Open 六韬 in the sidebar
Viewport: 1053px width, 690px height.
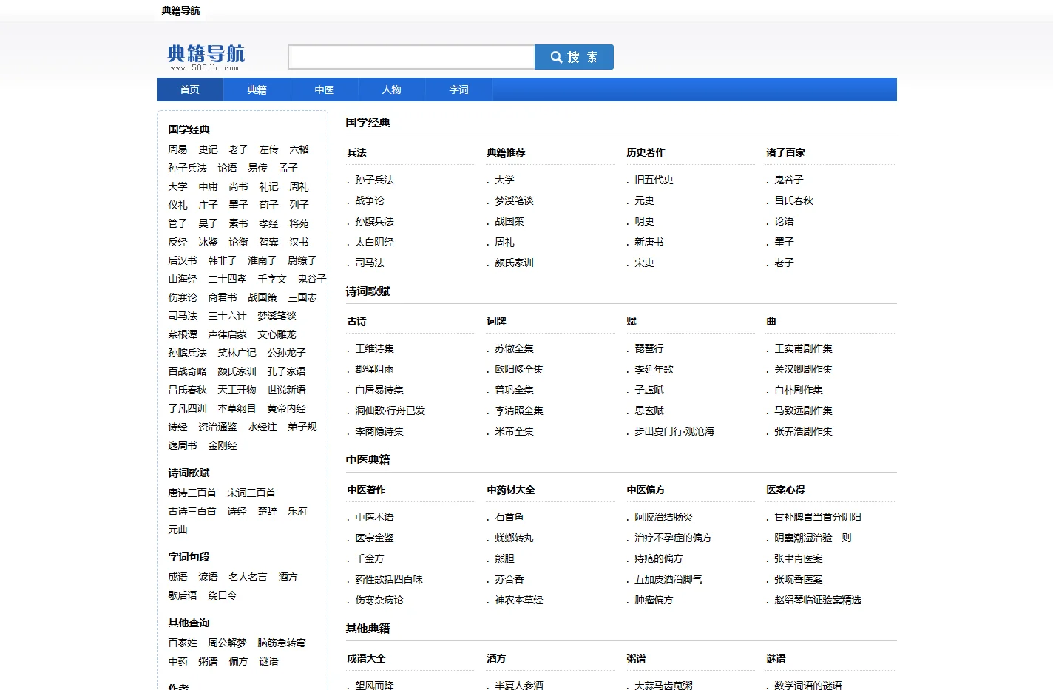[x=299, y=149]
